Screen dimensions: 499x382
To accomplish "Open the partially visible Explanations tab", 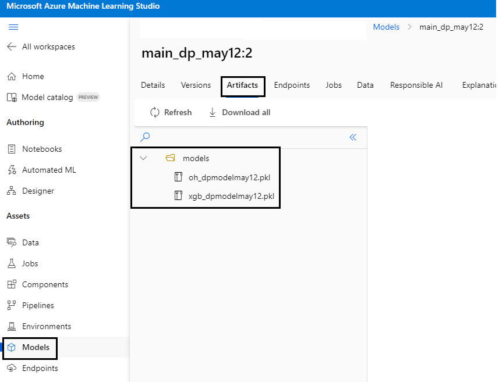I will 479,85.
